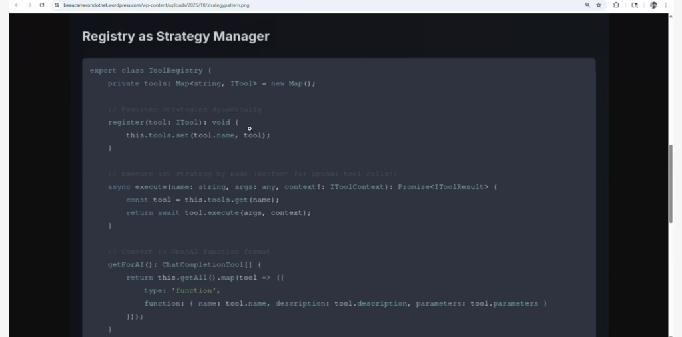Go back to the previous page
The width and height of the screenshot is (682, 337).
17,5
